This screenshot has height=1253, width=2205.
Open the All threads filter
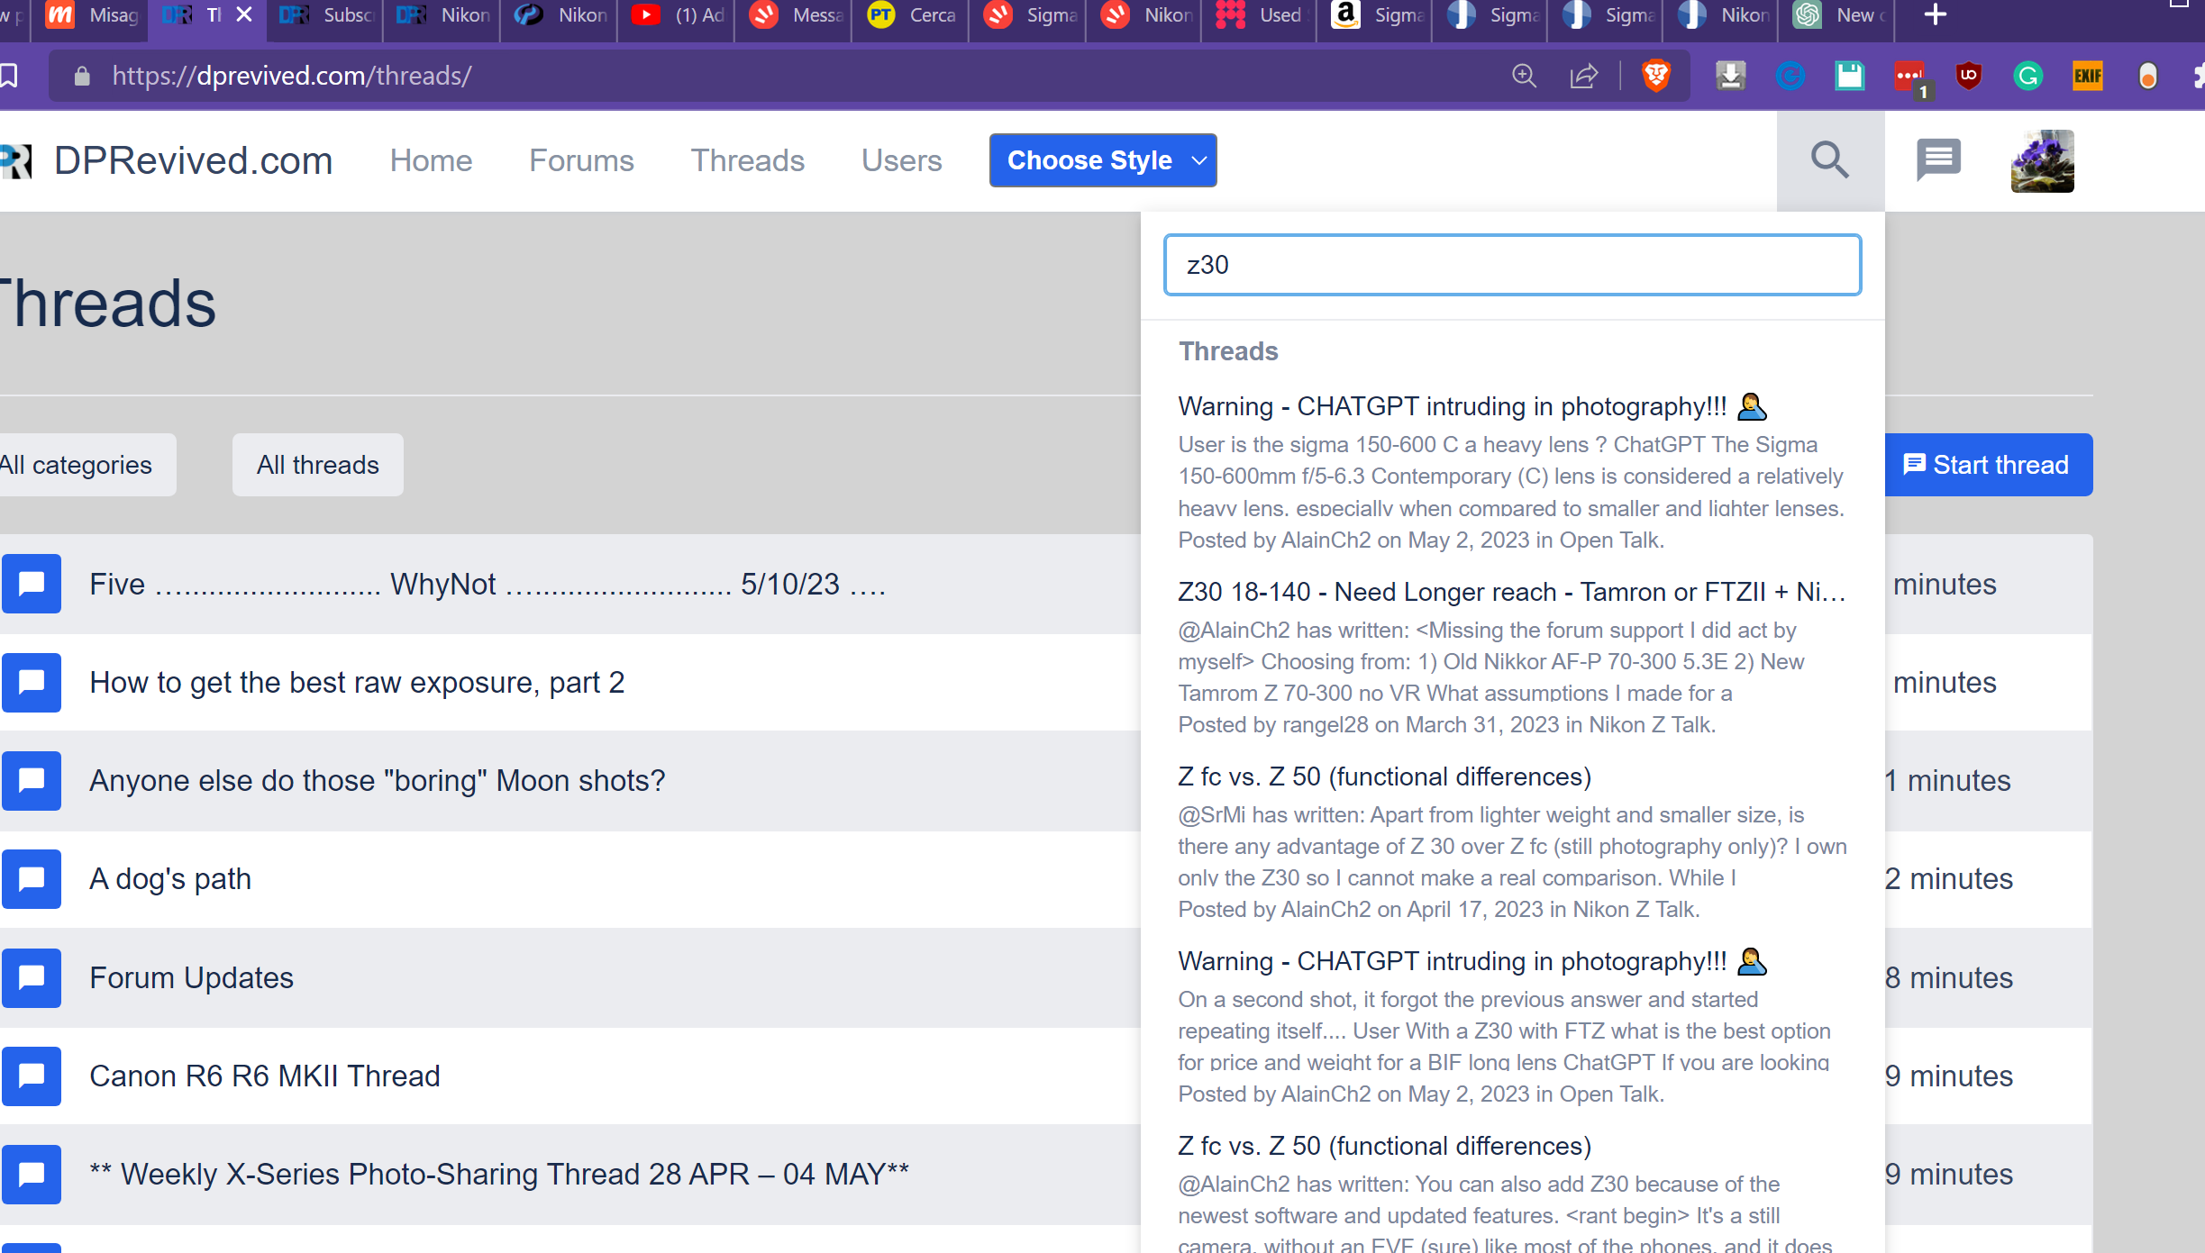pyautogui.click(x=317, y=465)
